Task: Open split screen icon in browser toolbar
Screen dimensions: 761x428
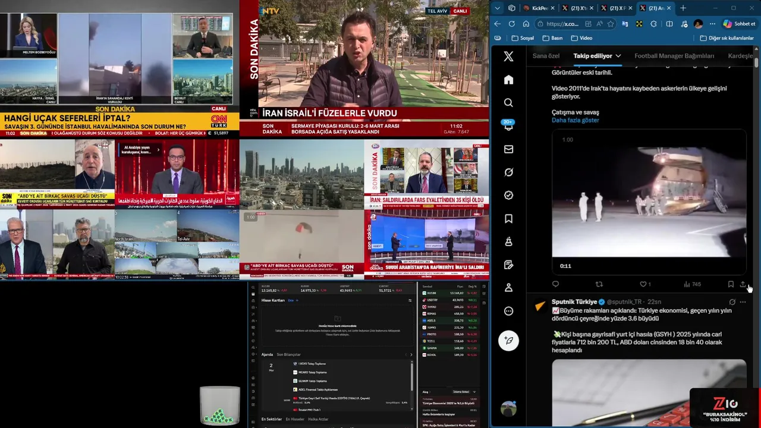Action: (x=669, y=24)
